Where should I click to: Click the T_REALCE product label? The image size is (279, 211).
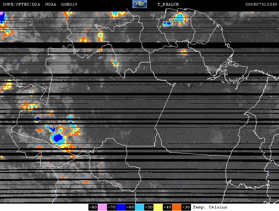pyautogui.click(x=168, y=4)
